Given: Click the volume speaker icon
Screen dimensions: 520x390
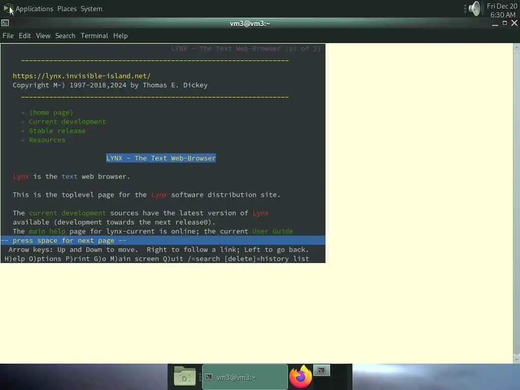Looking at the screenshot, I should (475, 9).
